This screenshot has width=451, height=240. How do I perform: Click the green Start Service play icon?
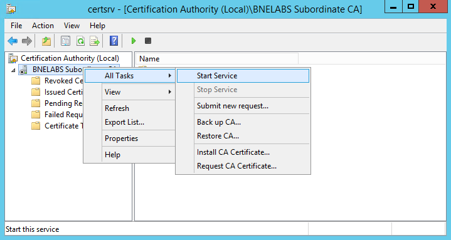tap(134, 41)
